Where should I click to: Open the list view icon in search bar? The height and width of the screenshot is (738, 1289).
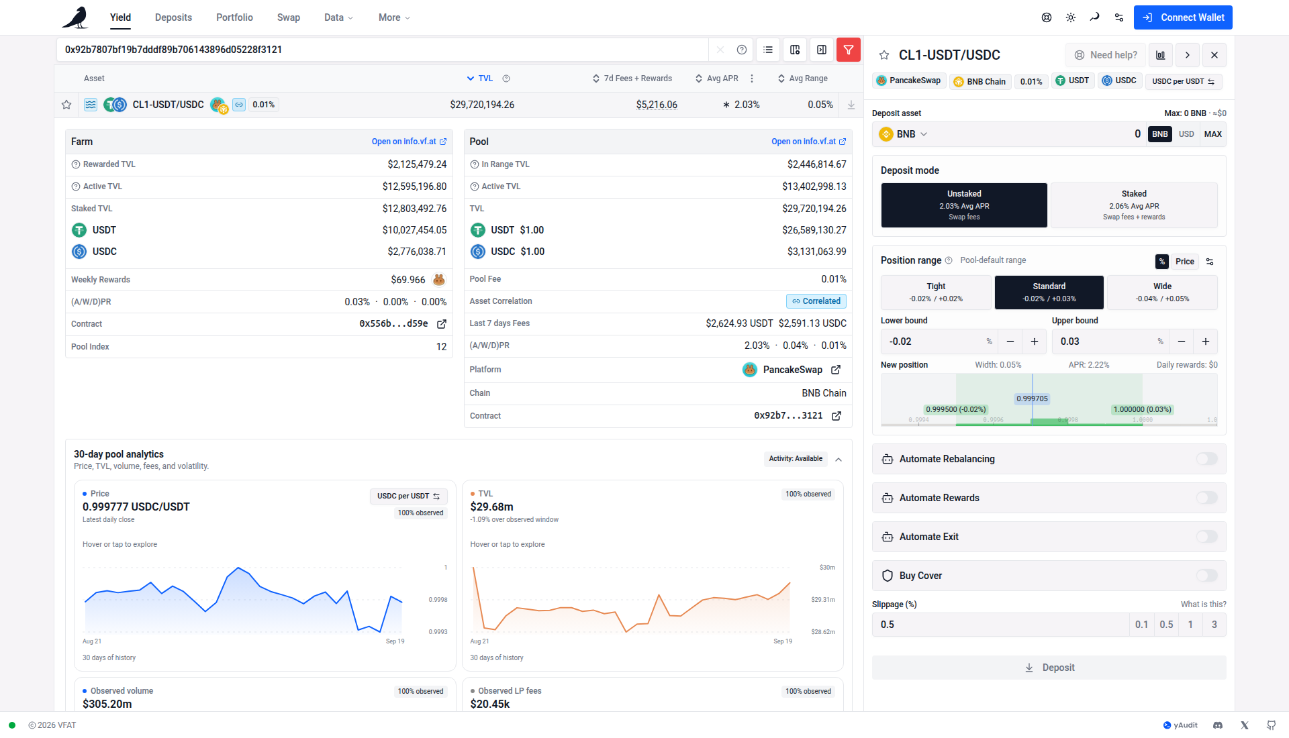coord(768,50)
